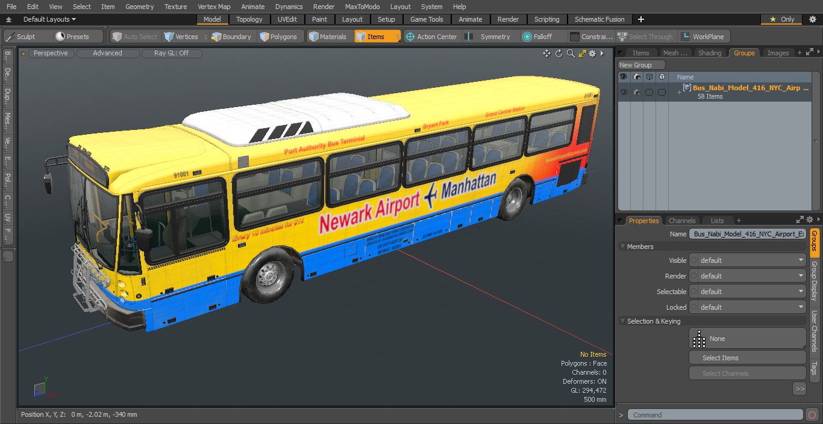Screen dimensions: 823x424
Task: Open Properties panel gear settings
Action: (810, 220)
